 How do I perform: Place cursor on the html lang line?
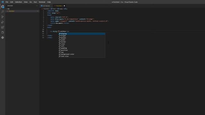53,13
